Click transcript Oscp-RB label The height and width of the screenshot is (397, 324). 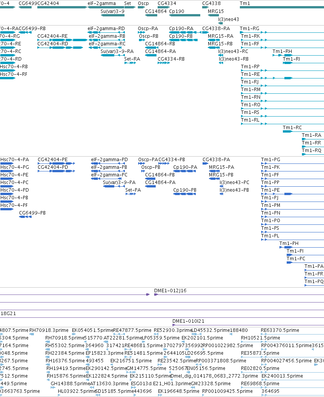click(149, 36)
